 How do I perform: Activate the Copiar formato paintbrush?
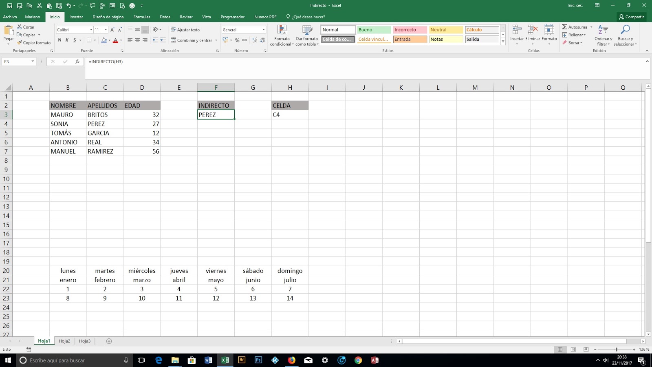click(x=34, y=42)
